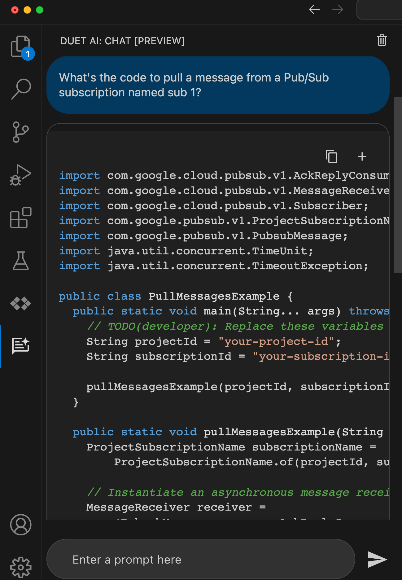Open the Testing flask view
402x580 pixels.
(21, 261)
